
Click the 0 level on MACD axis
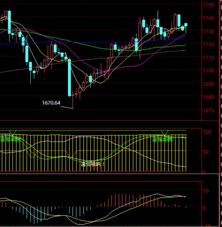click(204, 208)
